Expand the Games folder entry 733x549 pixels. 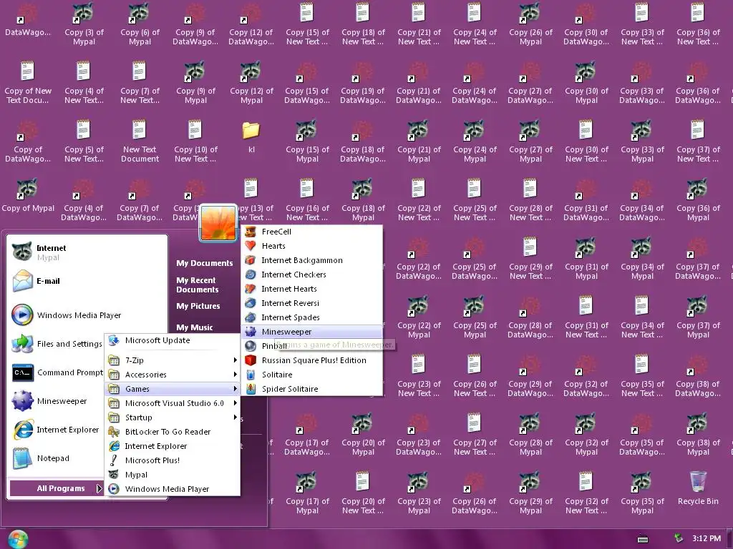pyautogui.click(x=173, y=389)
